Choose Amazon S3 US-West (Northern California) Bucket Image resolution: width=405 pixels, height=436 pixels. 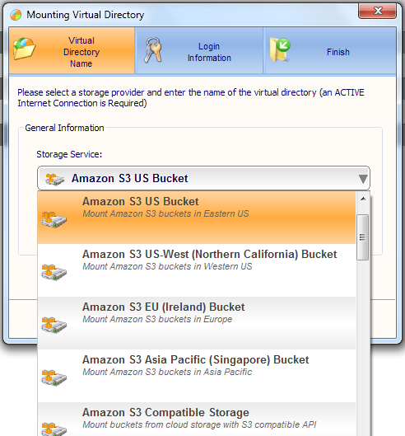[197, 270]
